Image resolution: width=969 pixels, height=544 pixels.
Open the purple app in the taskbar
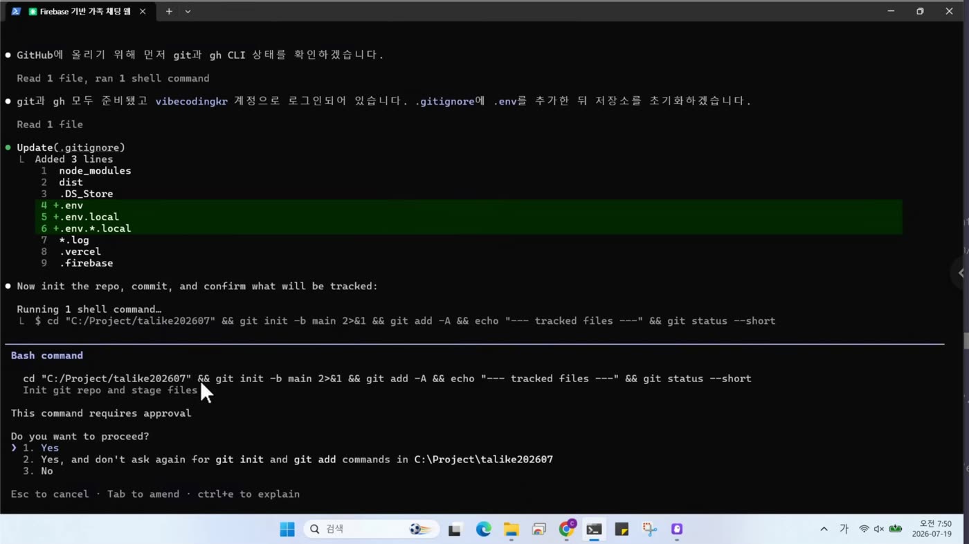tap(677, 529)
